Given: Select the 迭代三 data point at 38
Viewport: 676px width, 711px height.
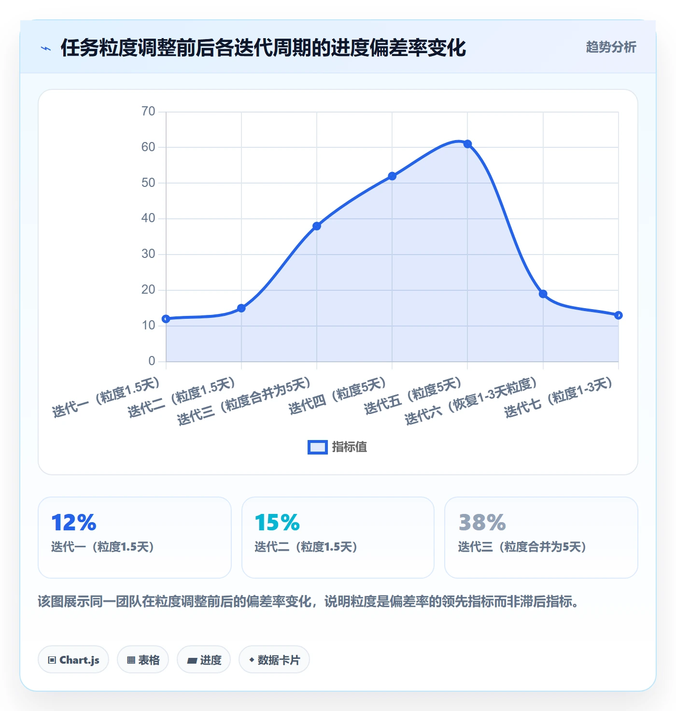Looking at the screenshot, I should (x=317, y=226).
